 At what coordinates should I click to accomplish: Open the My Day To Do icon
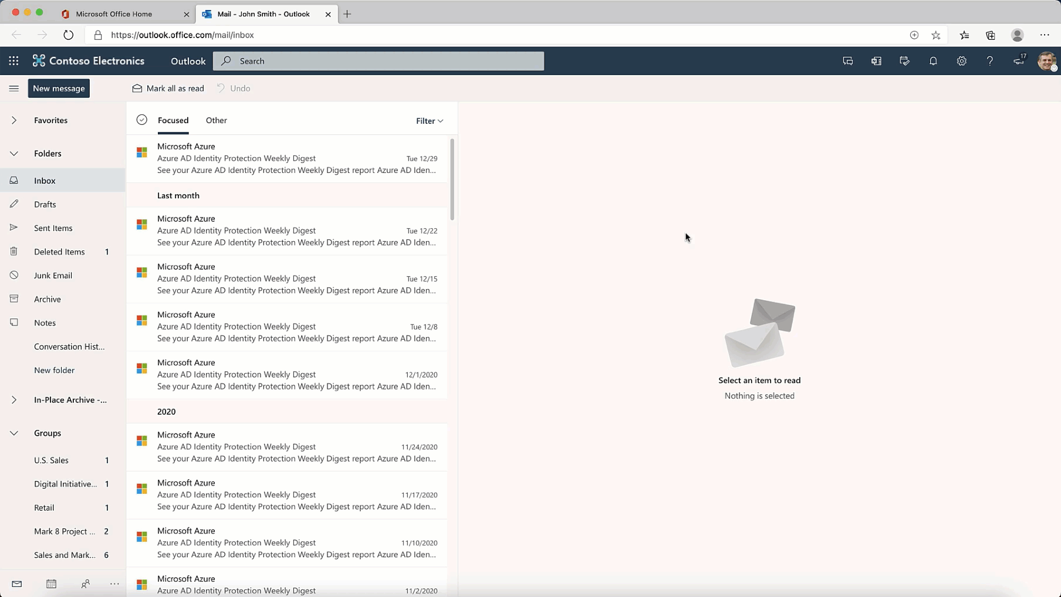pos(904,61)
